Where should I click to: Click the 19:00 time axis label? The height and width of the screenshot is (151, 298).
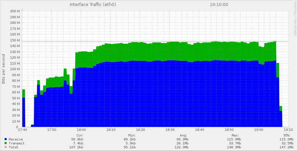click(x=259, y=130)
